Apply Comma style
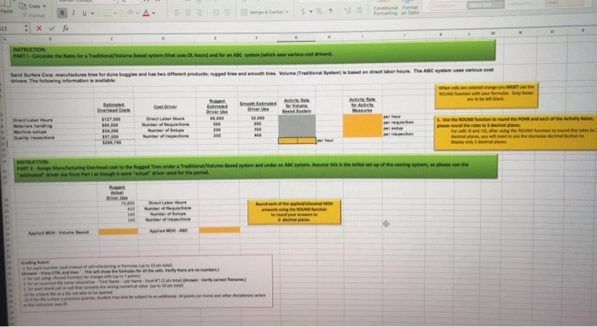 click(331, 12)
